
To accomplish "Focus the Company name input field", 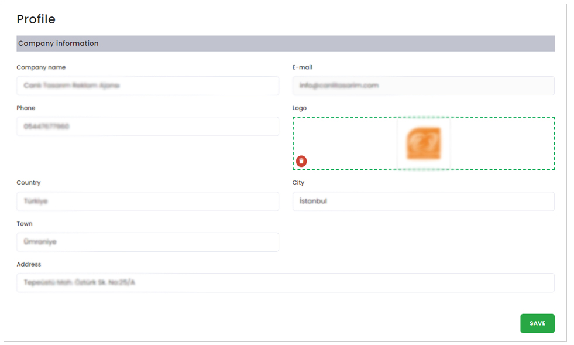I will pos(147,86).
